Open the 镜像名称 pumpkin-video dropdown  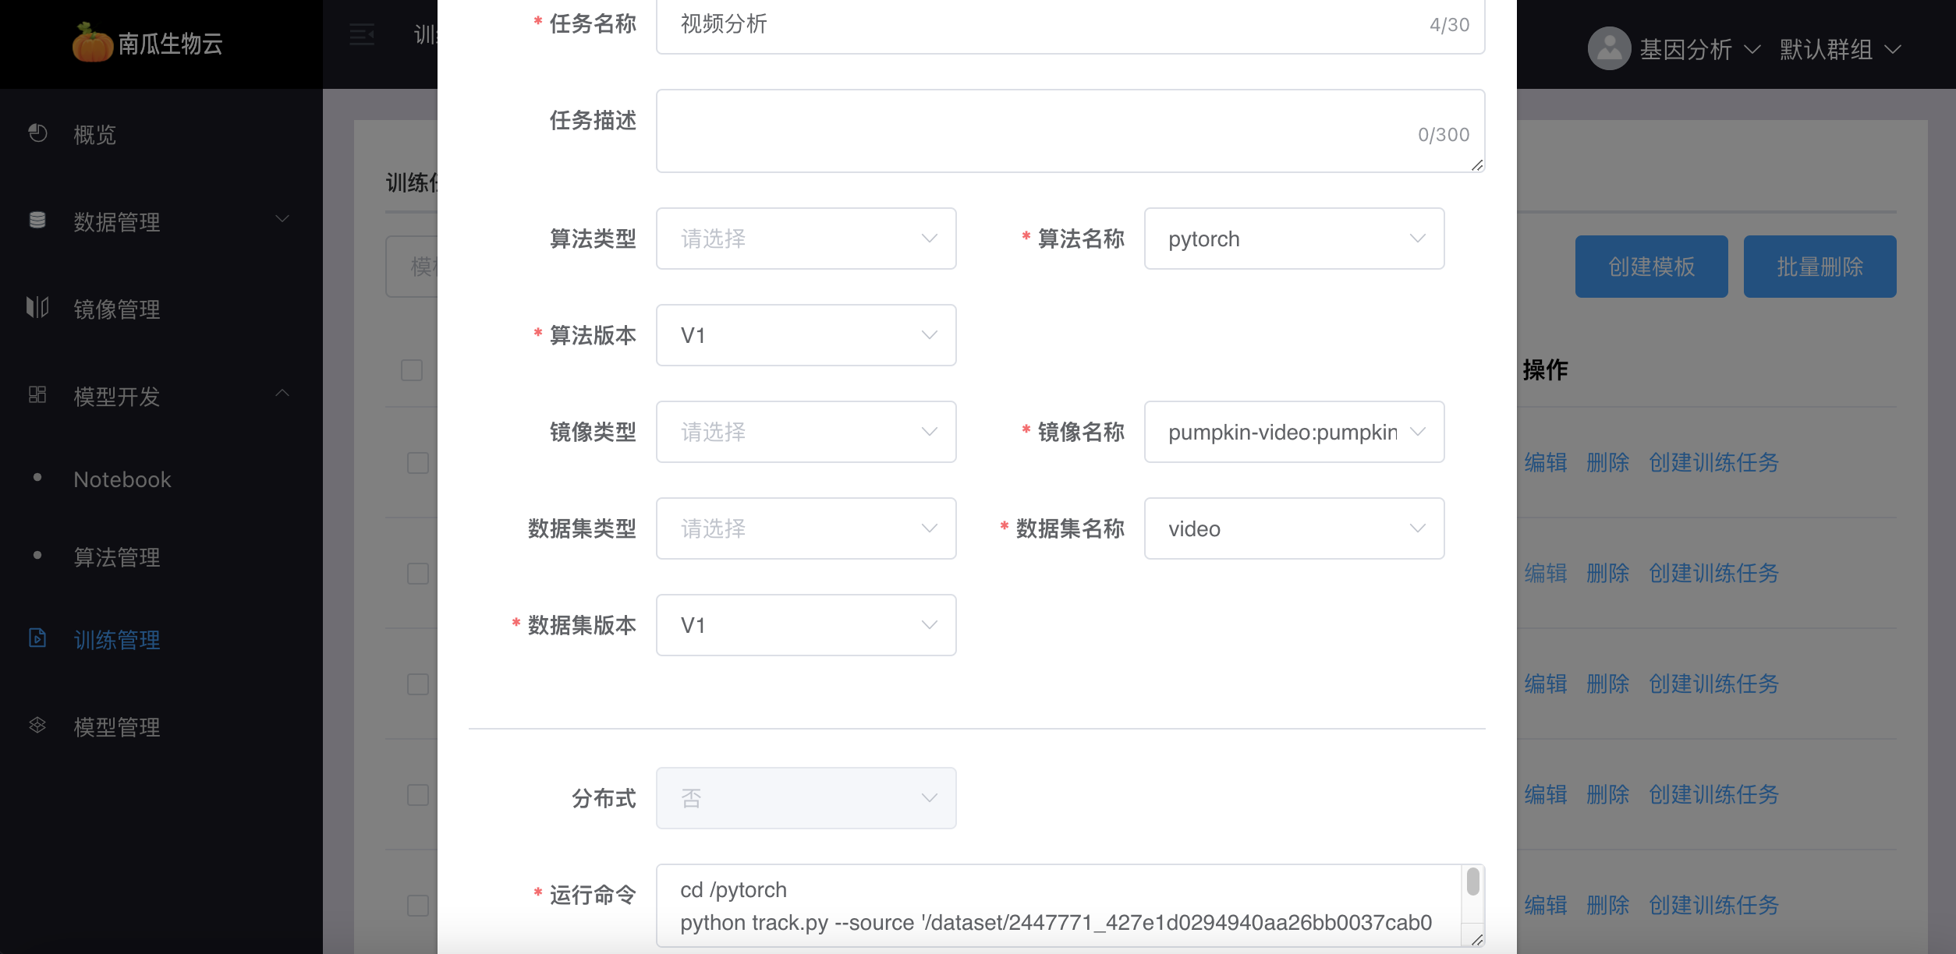[x=1294, y=432]
